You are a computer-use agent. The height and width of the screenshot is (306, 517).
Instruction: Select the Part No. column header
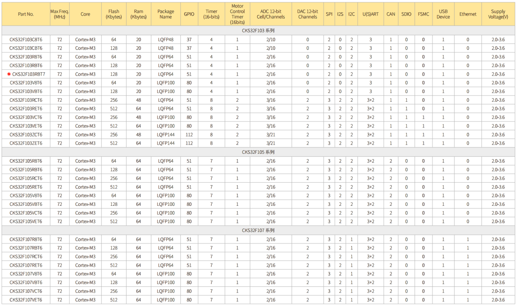(26, 14)
